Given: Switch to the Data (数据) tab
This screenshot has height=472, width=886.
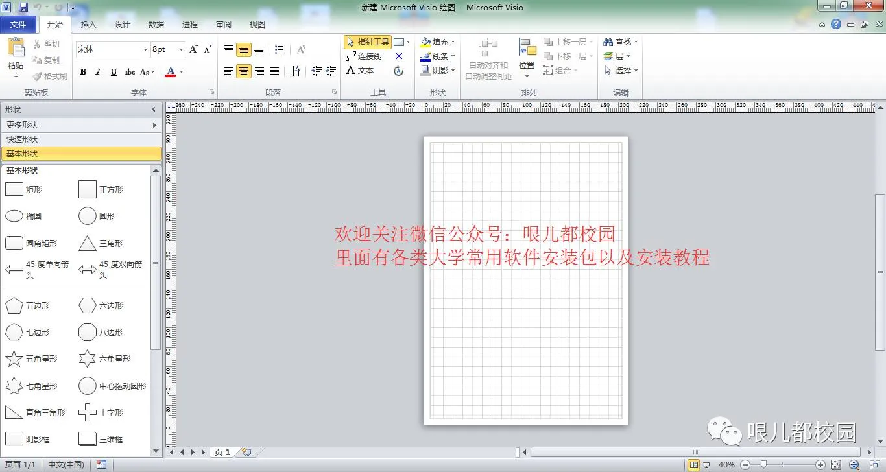Looking at the screenshot, I should tap(156, 25).
